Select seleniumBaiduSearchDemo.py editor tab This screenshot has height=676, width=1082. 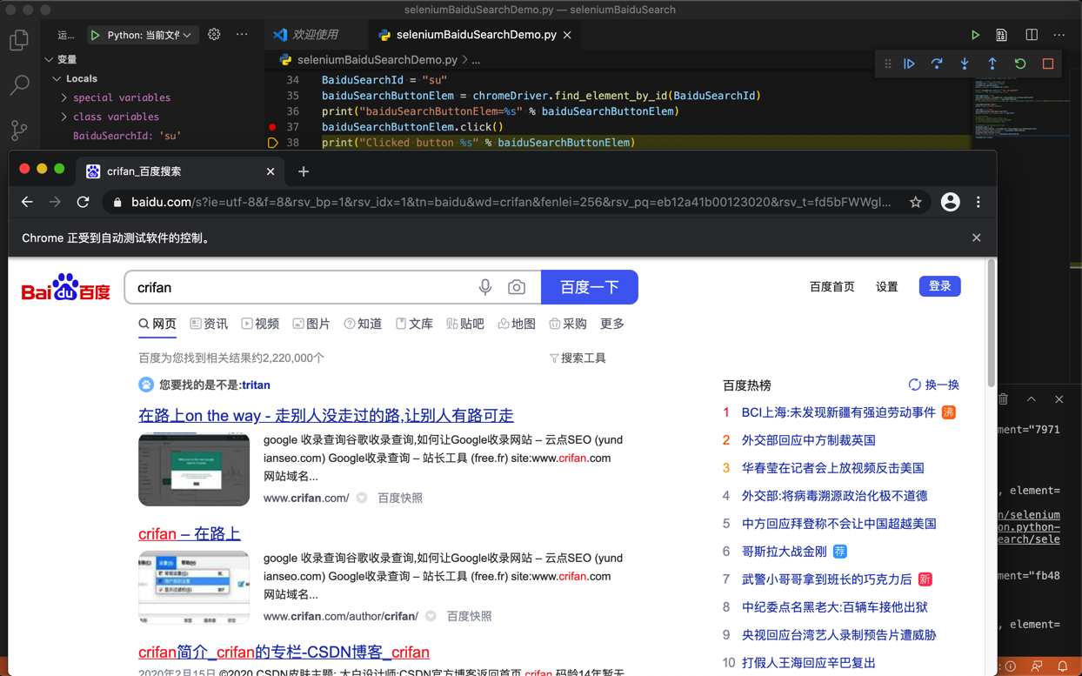pos(477,35)
